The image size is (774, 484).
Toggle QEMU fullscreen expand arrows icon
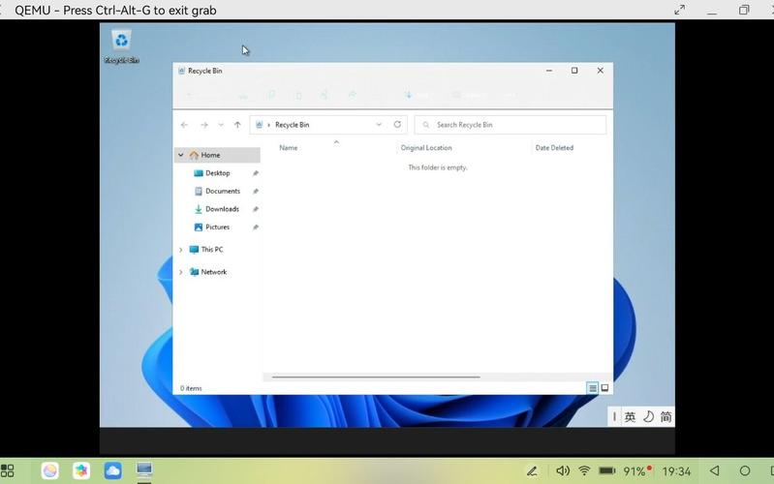680,10
